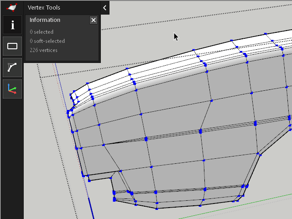Click the Vertex Tools title text
The image size is (292, 219).
[44, 7]
